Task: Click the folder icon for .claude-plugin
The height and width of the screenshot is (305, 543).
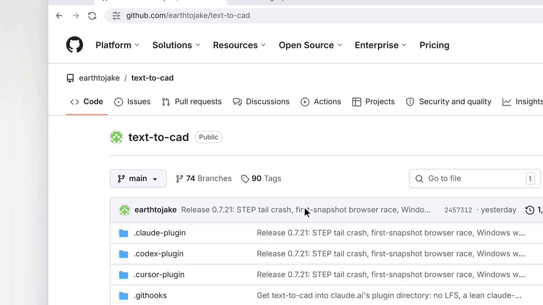Action: tap(124, 233)
